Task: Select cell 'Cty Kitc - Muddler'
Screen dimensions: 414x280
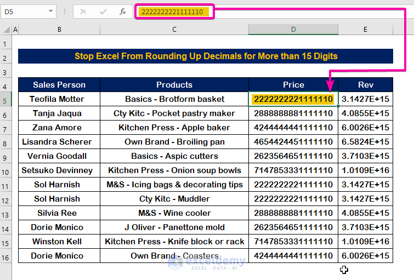Action: 174,199
